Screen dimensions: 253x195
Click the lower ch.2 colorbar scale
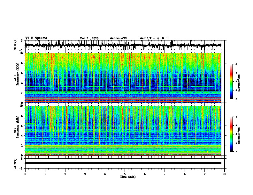pyautogui.click(x=231, y=134)
